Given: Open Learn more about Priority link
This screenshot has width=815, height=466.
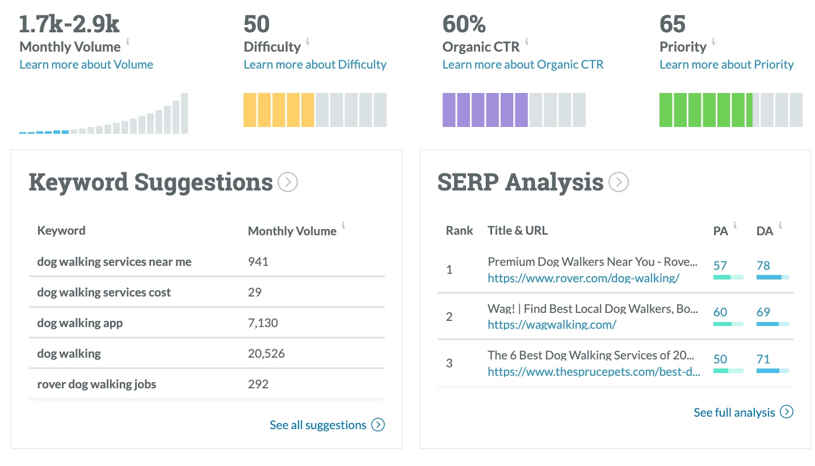Looking at the screenshot, I should (x=726, y=65).
